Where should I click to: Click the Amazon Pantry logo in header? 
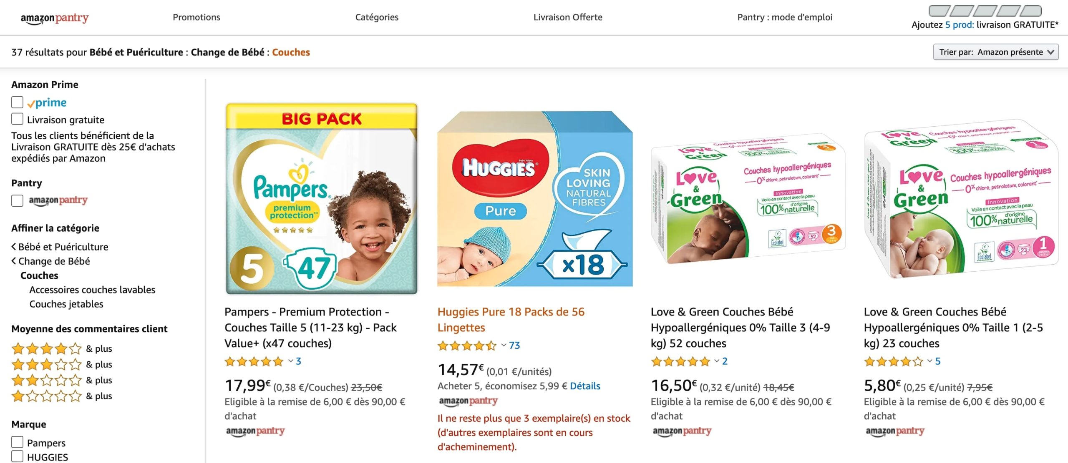(55, 18)
